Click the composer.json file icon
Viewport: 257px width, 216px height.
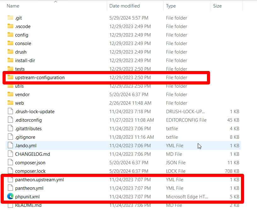point(10,162)
